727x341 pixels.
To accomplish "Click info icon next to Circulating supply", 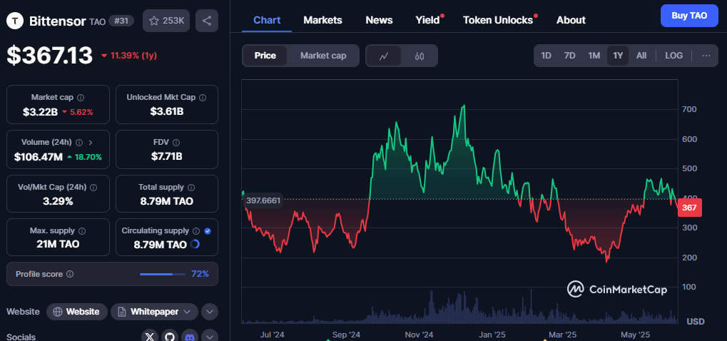I will (x=196, y=230).
